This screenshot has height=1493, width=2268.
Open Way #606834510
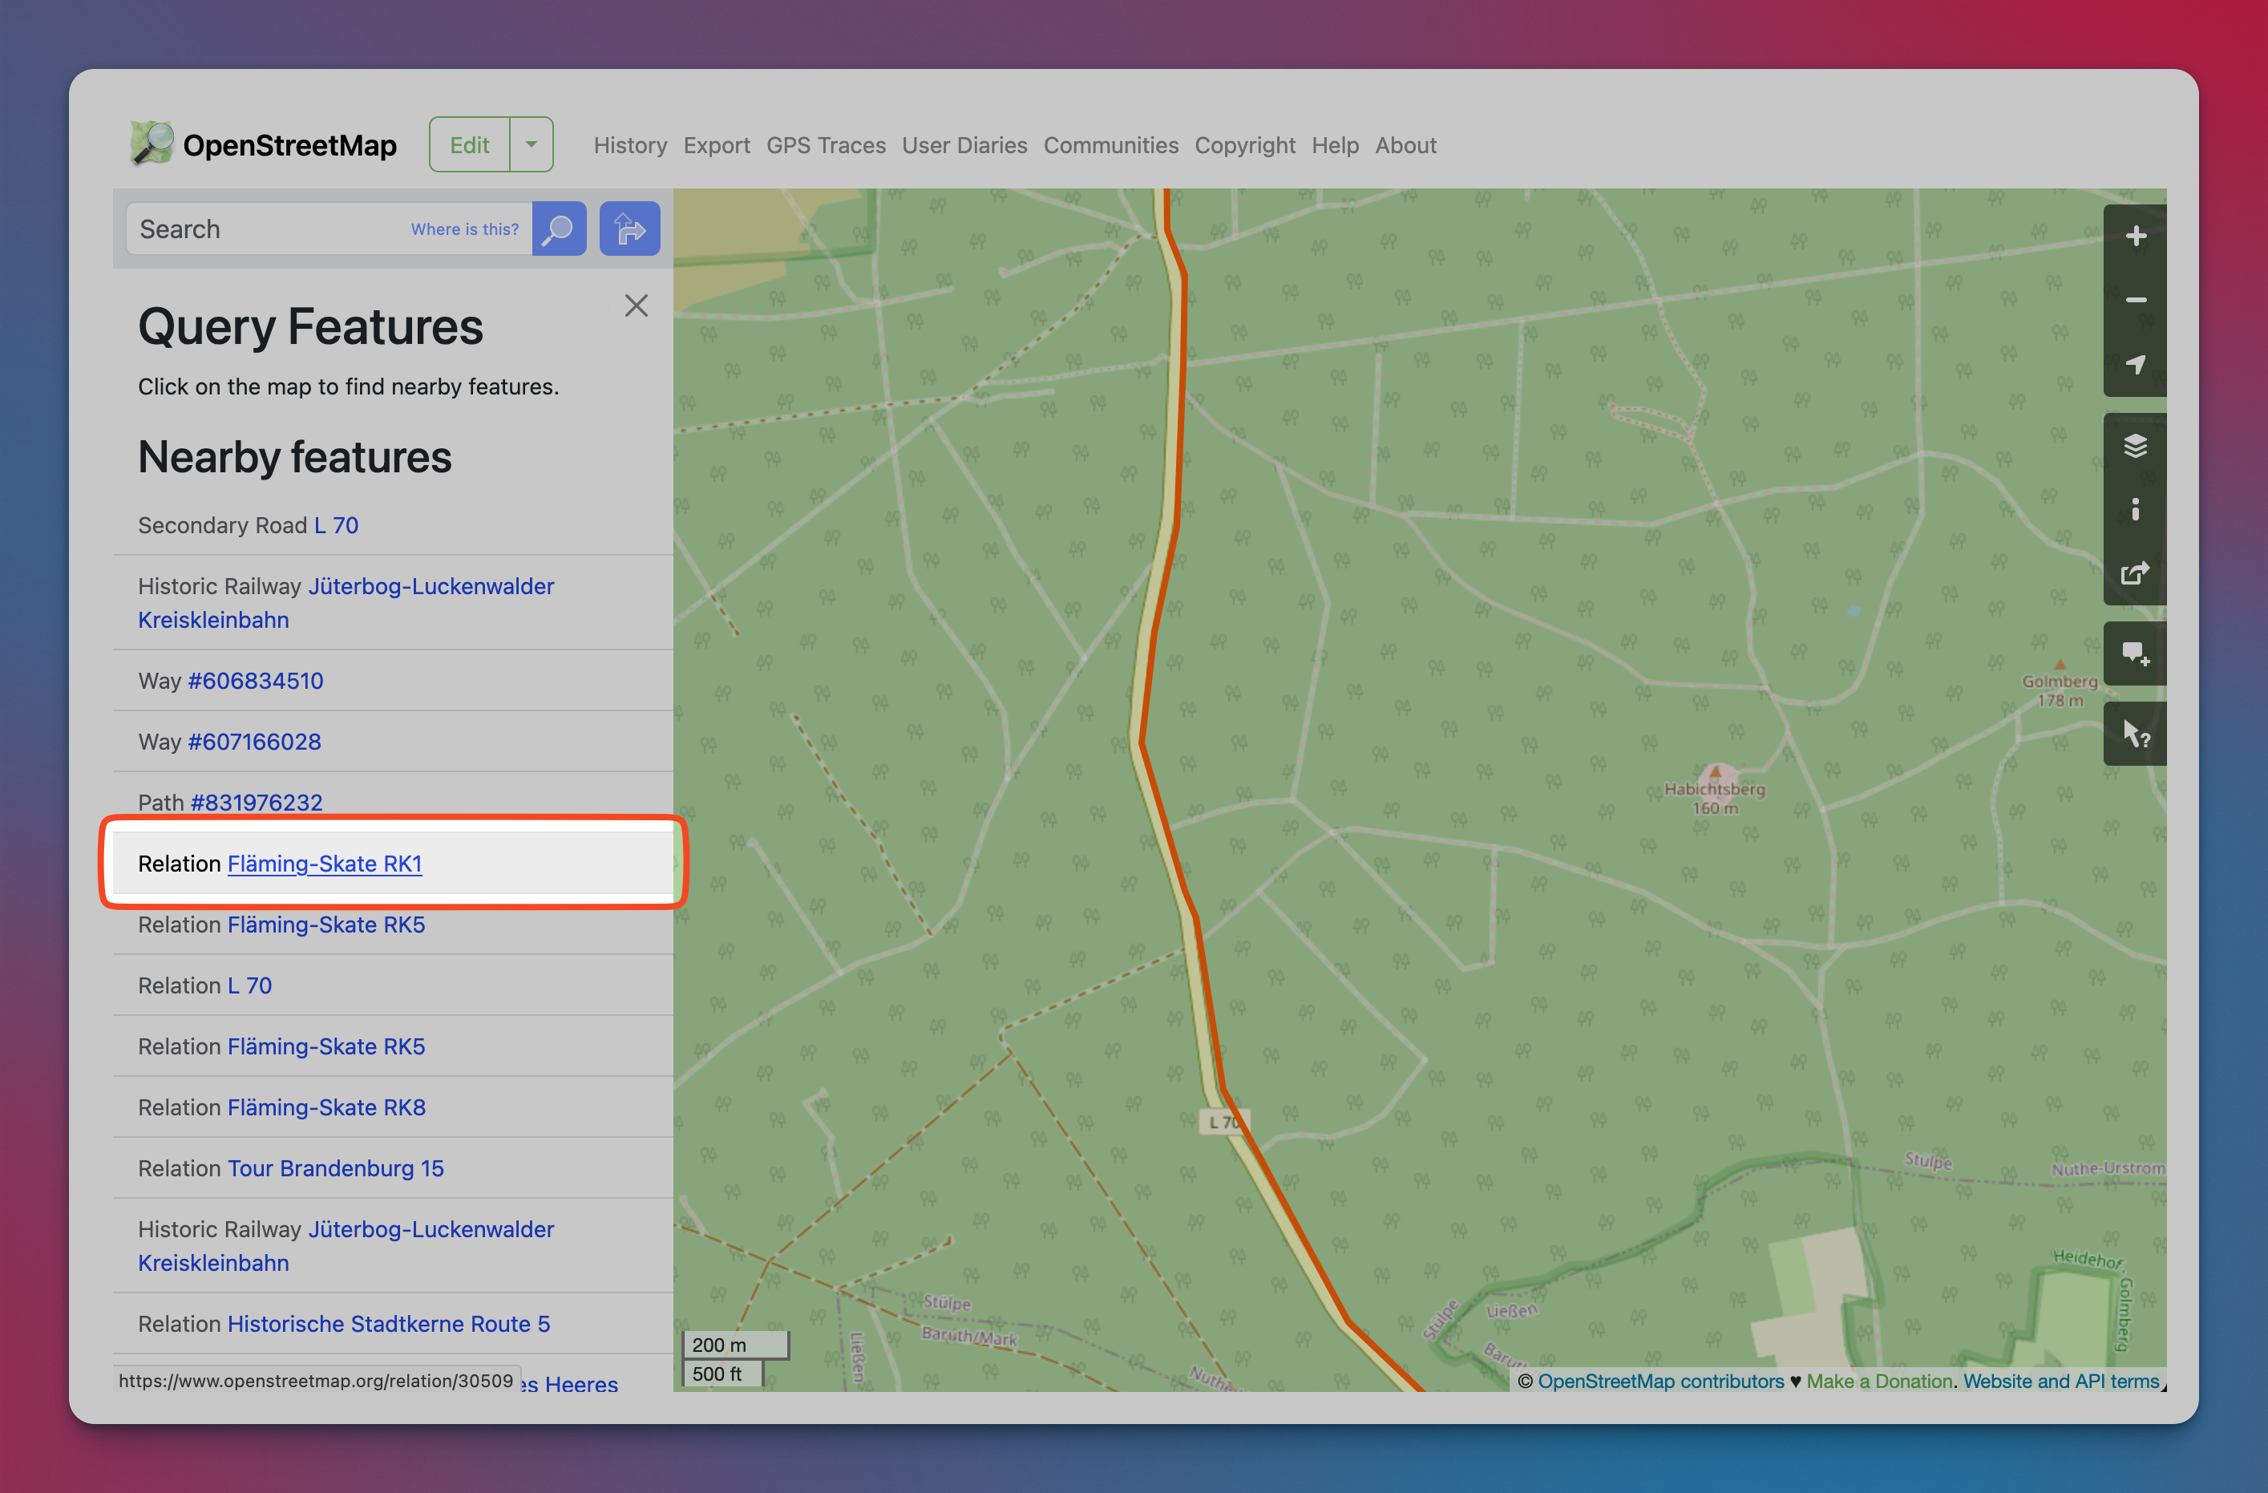256,681
